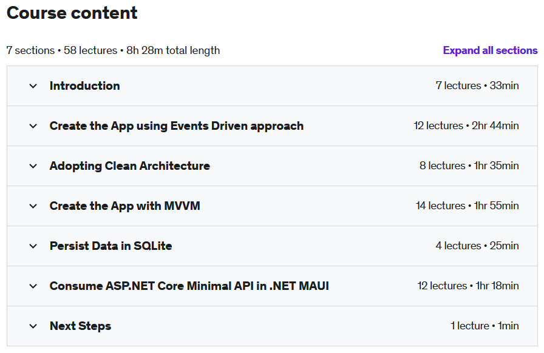Select the Adopting Clean Architecture title
Image resolution: width=544 pixels, height=353 pixels.
pos(130,166)
